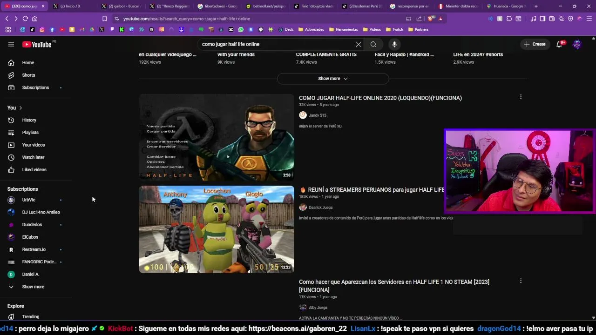This screenshot has width=596, height=335.
Task: Open the Alby Juega channel link
Action: click(x=318, y=308)
